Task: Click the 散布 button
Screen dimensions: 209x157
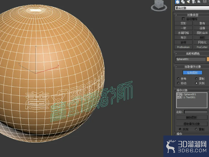Action: (x=201, y=23)
